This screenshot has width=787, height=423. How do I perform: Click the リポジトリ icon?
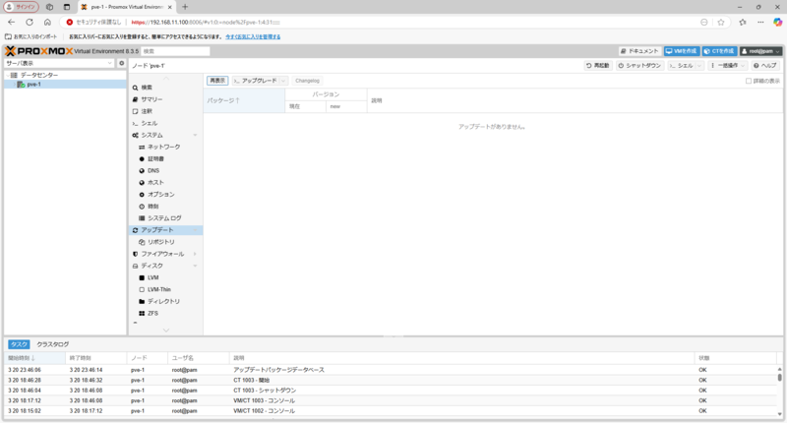point(142,242)
